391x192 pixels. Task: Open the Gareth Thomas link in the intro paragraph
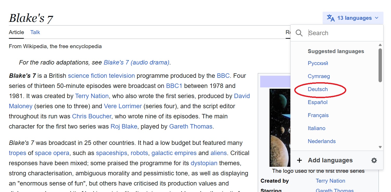191,126
